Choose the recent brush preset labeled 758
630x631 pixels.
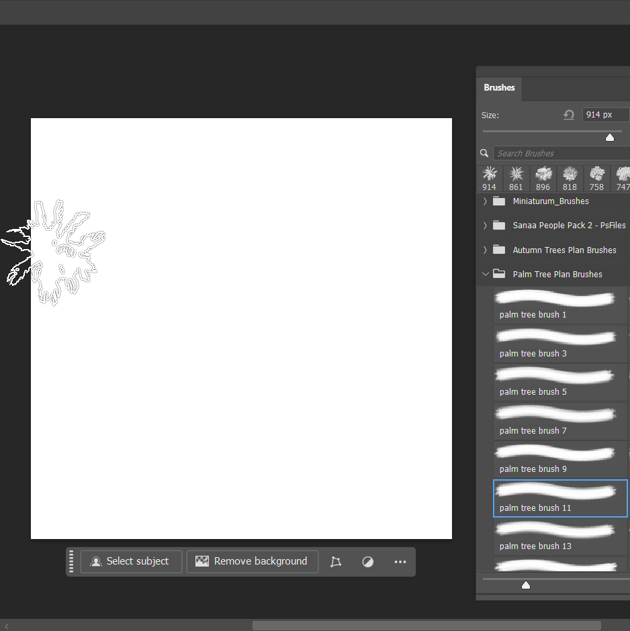tap(596, 179)
